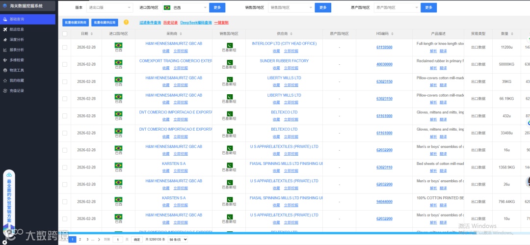Click Pakistan flag in INTERLOOP LTD row
This screenshot has height=245, width=530.
pyautogui.click(x=229, y=45)
